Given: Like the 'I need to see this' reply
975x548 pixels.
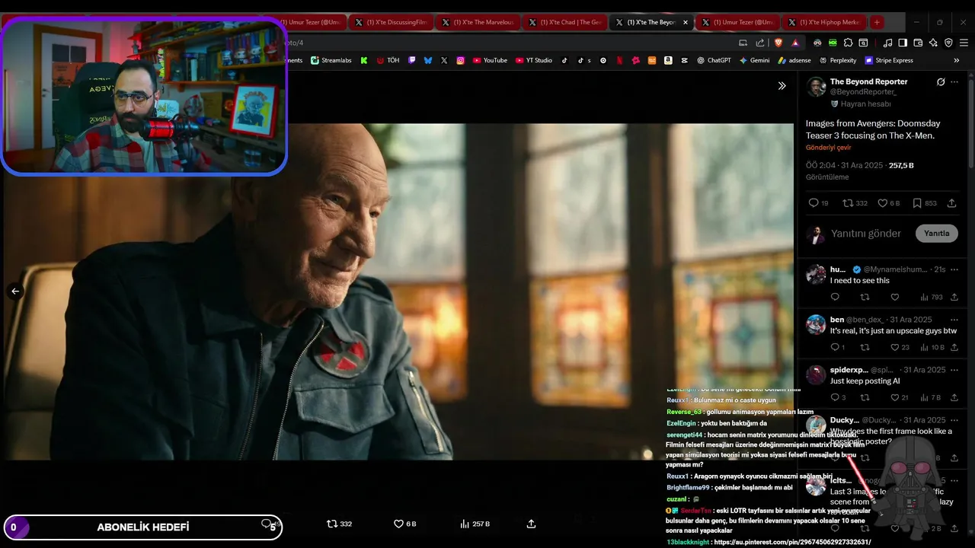Looking at the screenshot, I should (x=895, y=297).
